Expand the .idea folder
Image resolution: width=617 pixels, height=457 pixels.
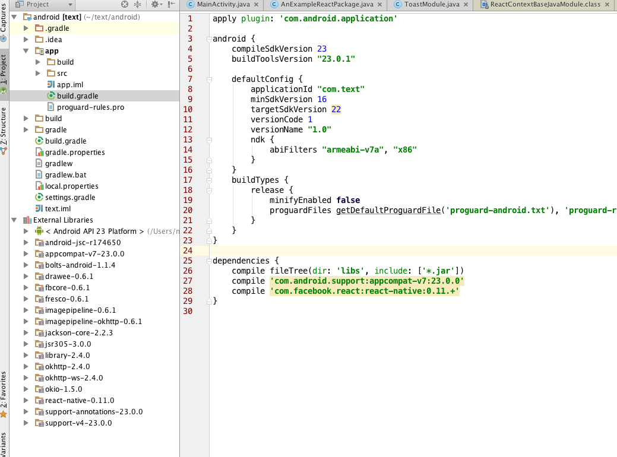coord(26,39)
